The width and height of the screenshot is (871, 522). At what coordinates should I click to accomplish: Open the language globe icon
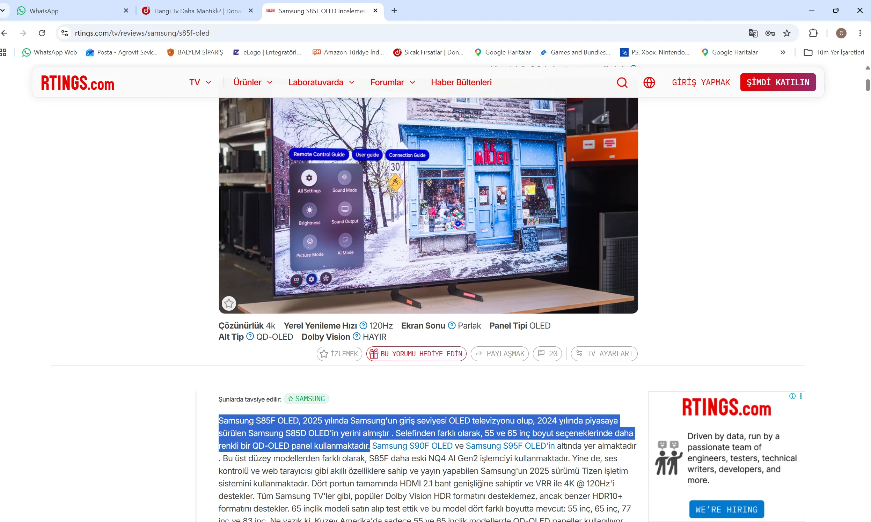(x=649, y=82)
